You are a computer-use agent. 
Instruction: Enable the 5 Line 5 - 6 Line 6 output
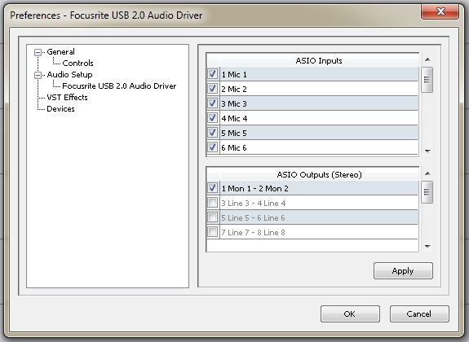pos(212,217)
